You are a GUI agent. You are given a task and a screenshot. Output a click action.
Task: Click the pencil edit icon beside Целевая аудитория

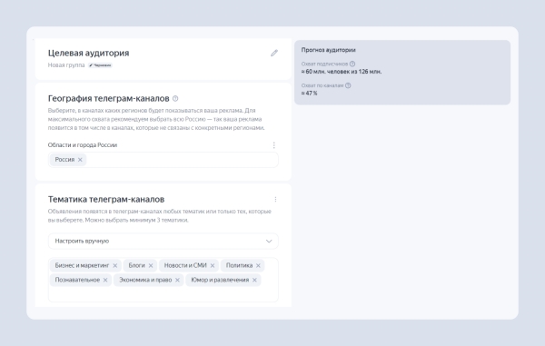274,53
